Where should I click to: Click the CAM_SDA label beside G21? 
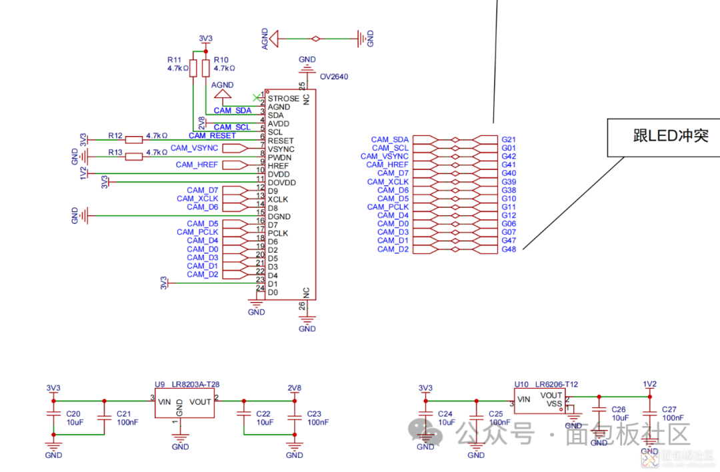coord(390,139)
